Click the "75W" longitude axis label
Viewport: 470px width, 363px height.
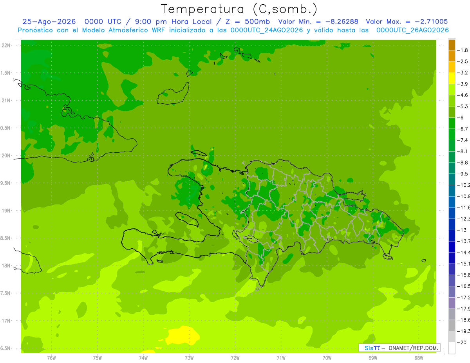pos(98,358)
